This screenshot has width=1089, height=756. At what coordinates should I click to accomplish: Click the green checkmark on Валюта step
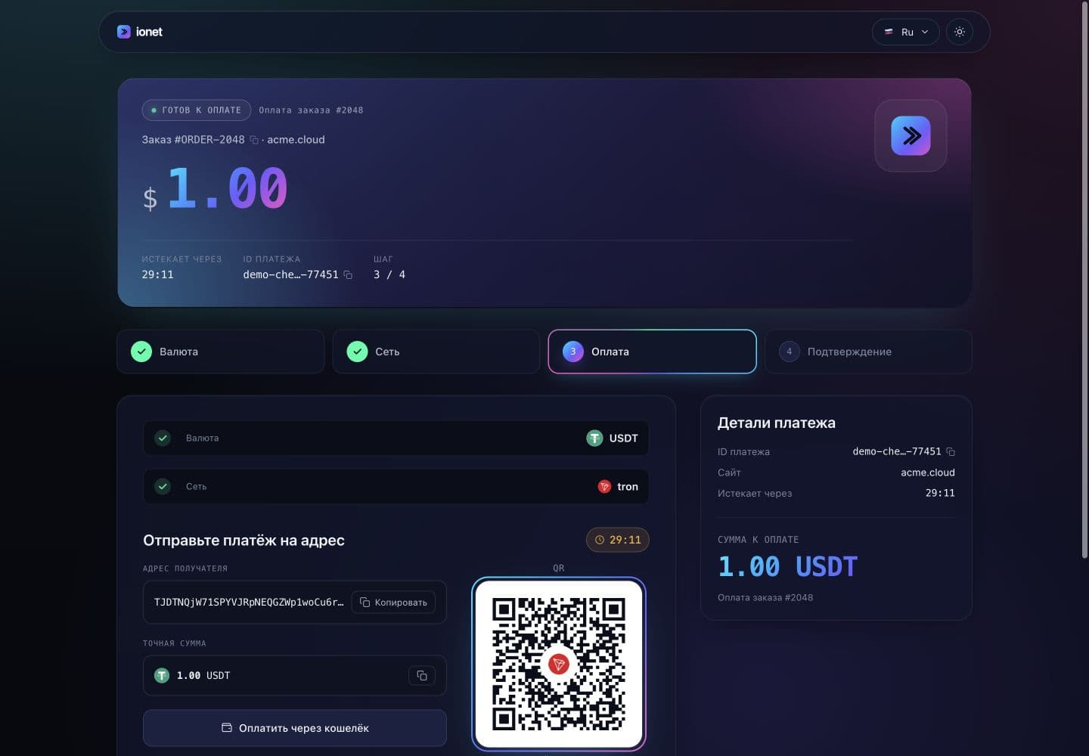141,352
